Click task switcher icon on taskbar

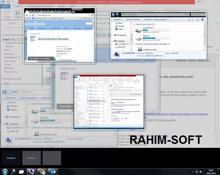click(21, 172)
